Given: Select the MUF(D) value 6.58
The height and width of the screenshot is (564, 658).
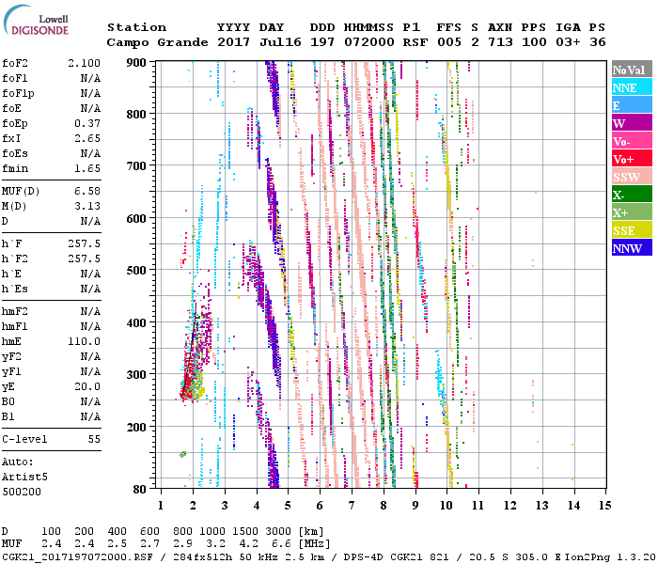Looking at the screenshot, I should [x=86, y=191].
